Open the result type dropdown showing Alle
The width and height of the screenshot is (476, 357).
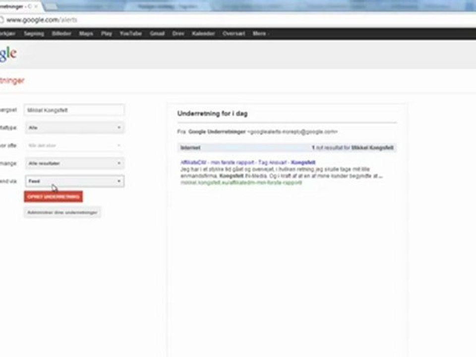74,128
